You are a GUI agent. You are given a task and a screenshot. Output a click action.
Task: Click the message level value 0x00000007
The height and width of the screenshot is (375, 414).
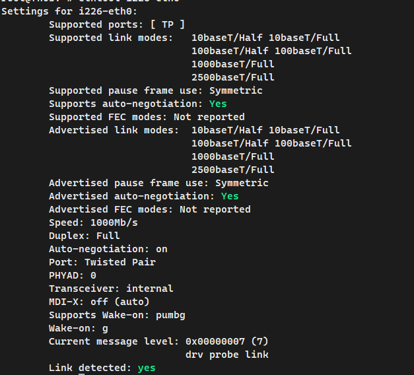(215, 341)
